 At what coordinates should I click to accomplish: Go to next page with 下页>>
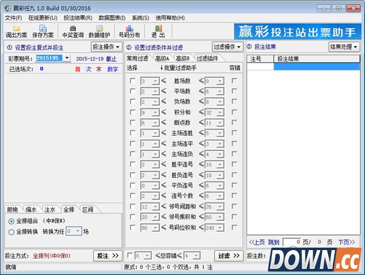click(x=347, y=242)
